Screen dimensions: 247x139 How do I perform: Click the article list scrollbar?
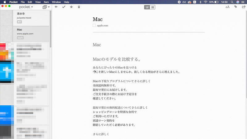pyautogui.click(x=51, y=29)
